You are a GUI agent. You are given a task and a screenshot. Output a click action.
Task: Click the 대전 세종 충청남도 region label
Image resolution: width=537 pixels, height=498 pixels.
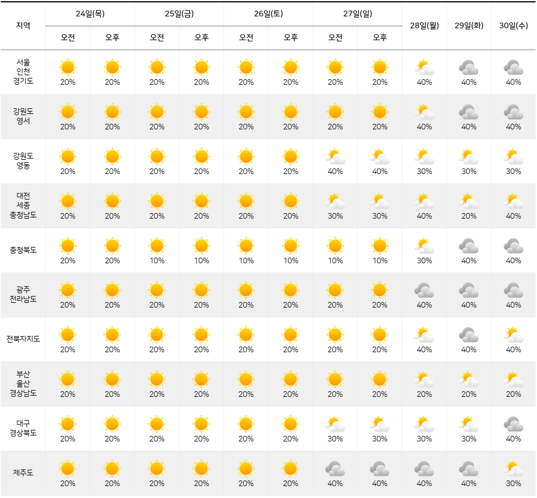(x=23, y=205)
